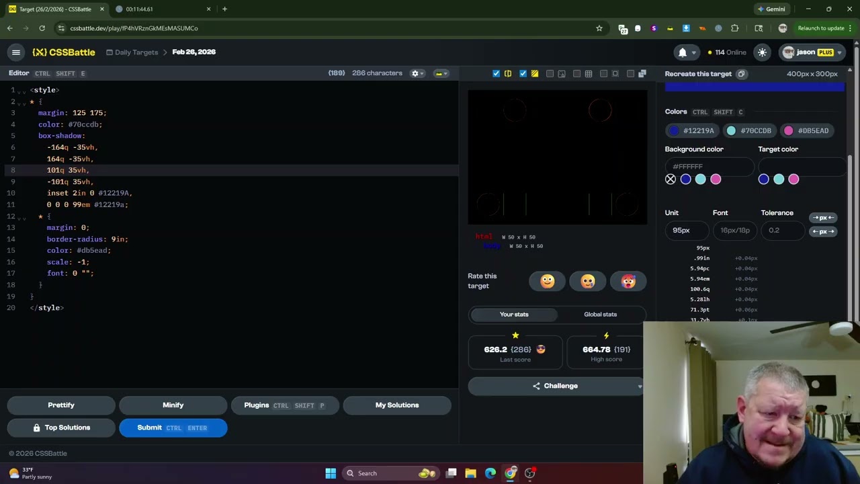
Task: Copy the #12219A color chip
Action: [x=692, y=130]
